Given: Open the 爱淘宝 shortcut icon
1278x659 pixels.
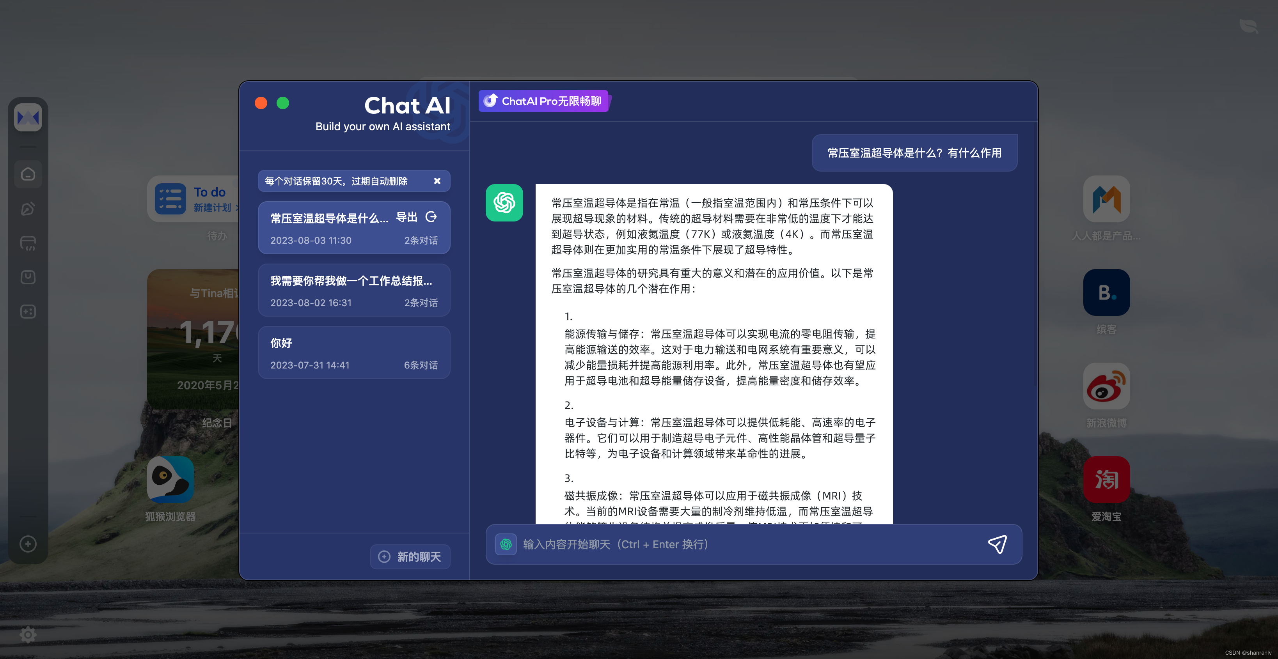Looking at the screenshot, I should point(1106,480).
